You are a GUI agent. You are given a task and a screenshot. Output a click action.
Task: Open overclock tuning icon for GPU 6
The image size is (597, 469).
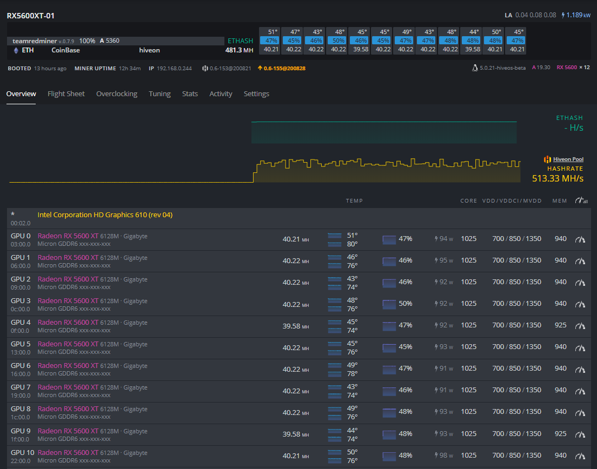580,370
